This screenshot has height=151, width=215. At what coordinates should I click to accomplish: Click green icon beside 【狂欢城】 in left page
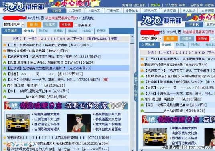point(5,68)
